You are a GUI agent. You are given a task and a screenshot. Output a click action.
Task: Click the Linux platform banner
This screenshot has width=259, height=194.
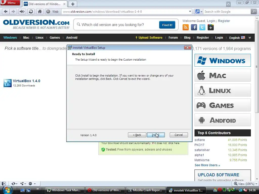[x=223, y=90]
